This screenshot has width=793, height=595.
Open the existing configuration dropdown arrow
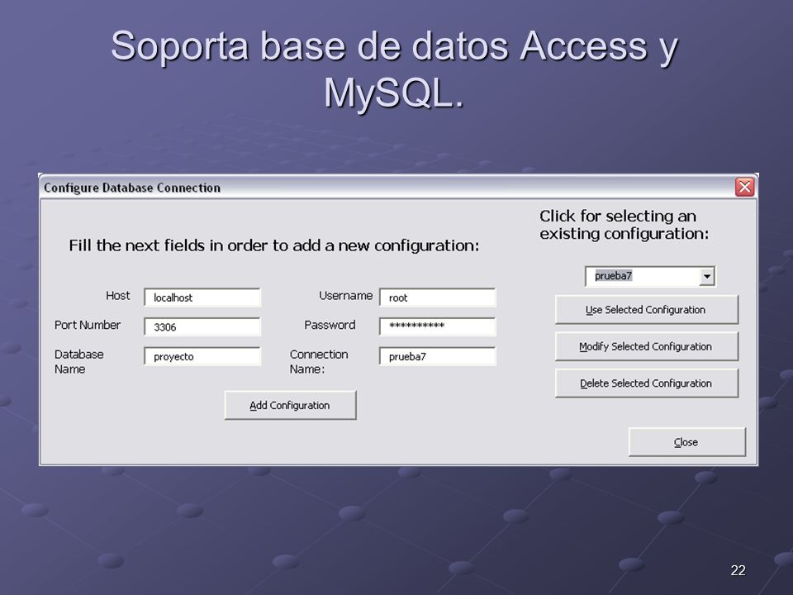pos(706,276)
